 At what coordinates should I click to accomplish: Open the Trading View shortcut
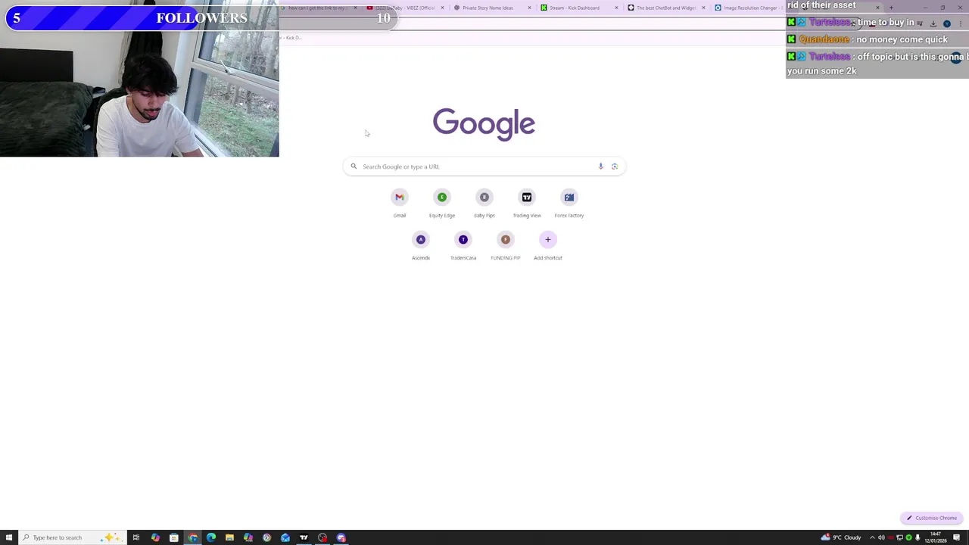pyautogui.click(x=526, y=204)
